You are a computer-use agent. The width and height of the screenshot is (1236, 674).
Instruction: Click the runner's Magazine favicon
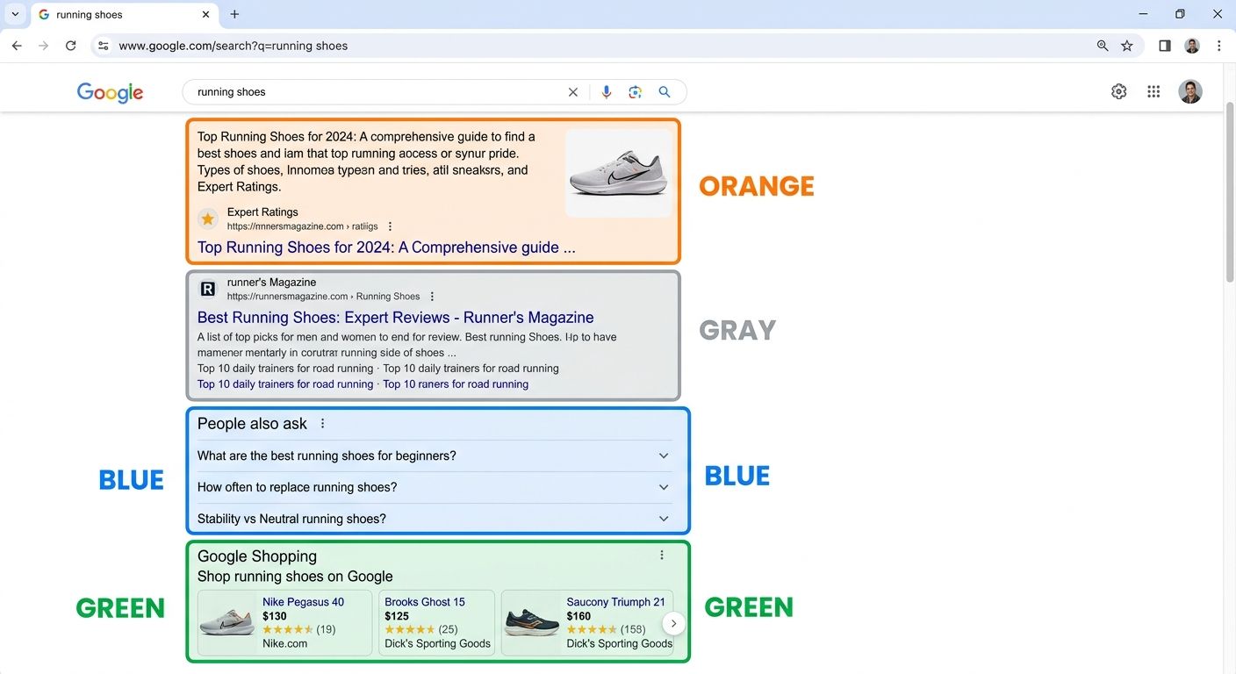coord(207,288)
